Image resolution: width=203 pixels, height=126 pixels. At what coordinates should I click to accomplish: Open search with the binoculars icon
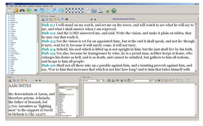[x=22, y=10]
